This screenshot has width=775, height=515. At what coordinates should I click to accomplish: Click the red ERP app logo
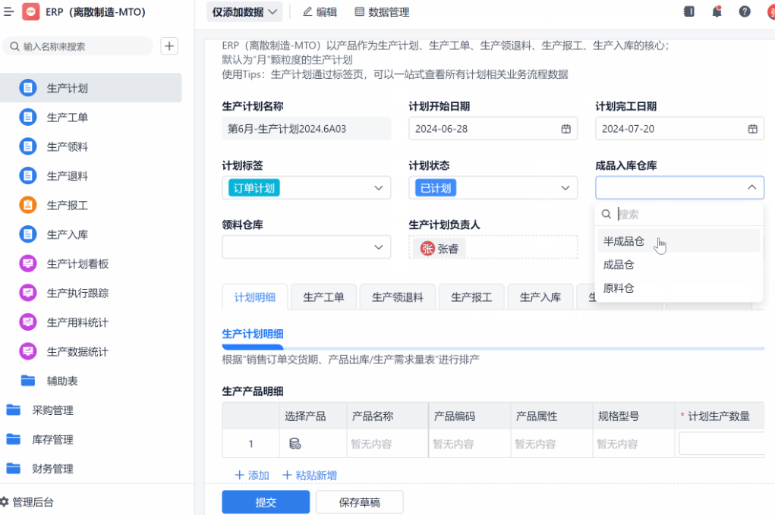click(30, 11)
